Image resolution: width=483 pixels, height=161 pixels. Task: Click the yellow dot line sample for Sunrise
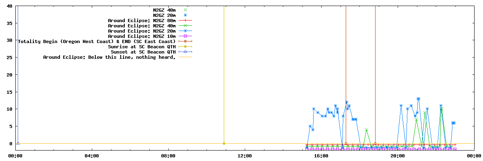click(x=185, y=47)
